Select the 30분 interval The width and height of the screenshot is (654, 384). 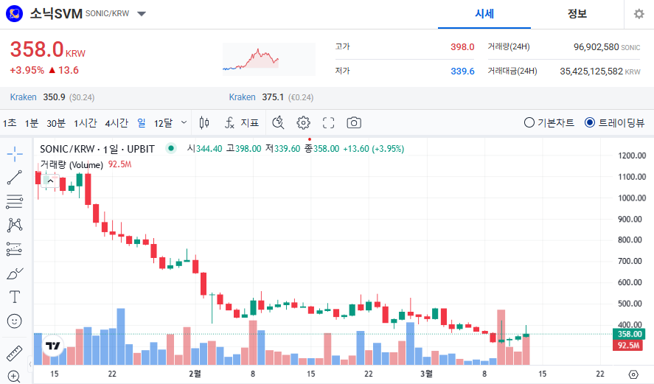56,123
